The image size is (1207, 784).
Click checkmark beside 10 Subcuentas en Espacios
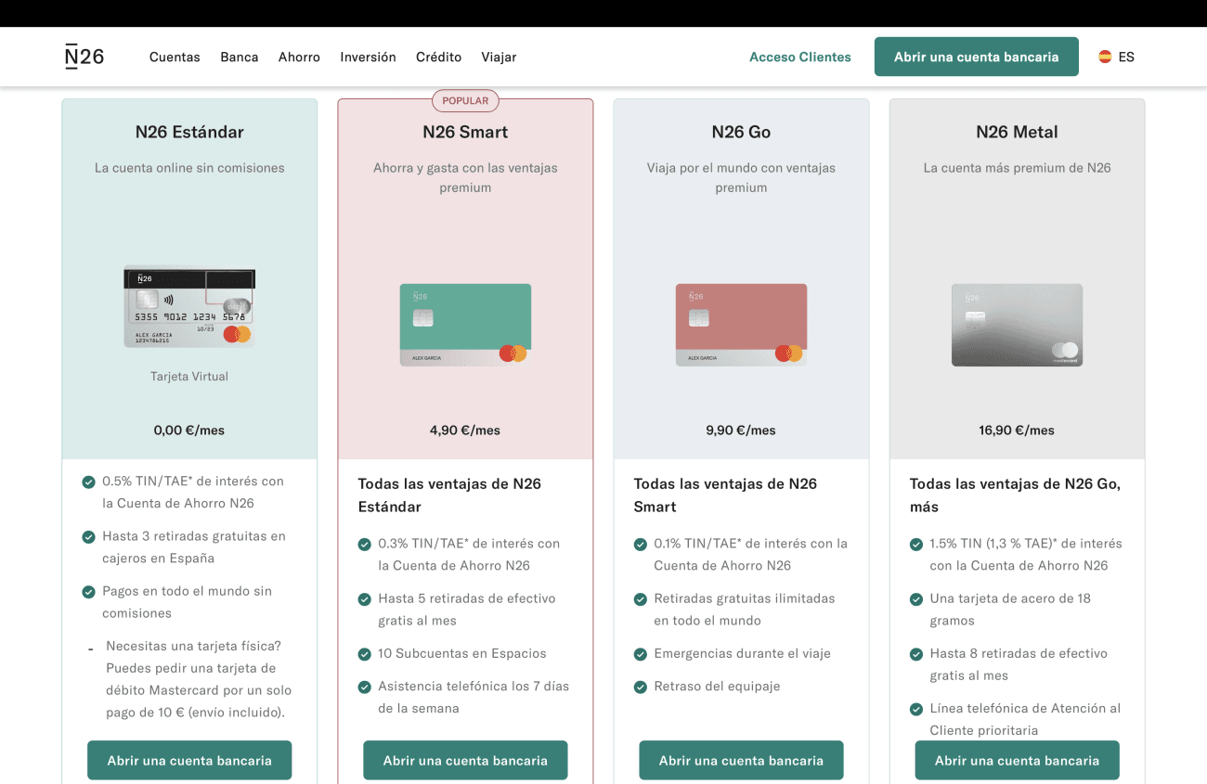point(364,653)
